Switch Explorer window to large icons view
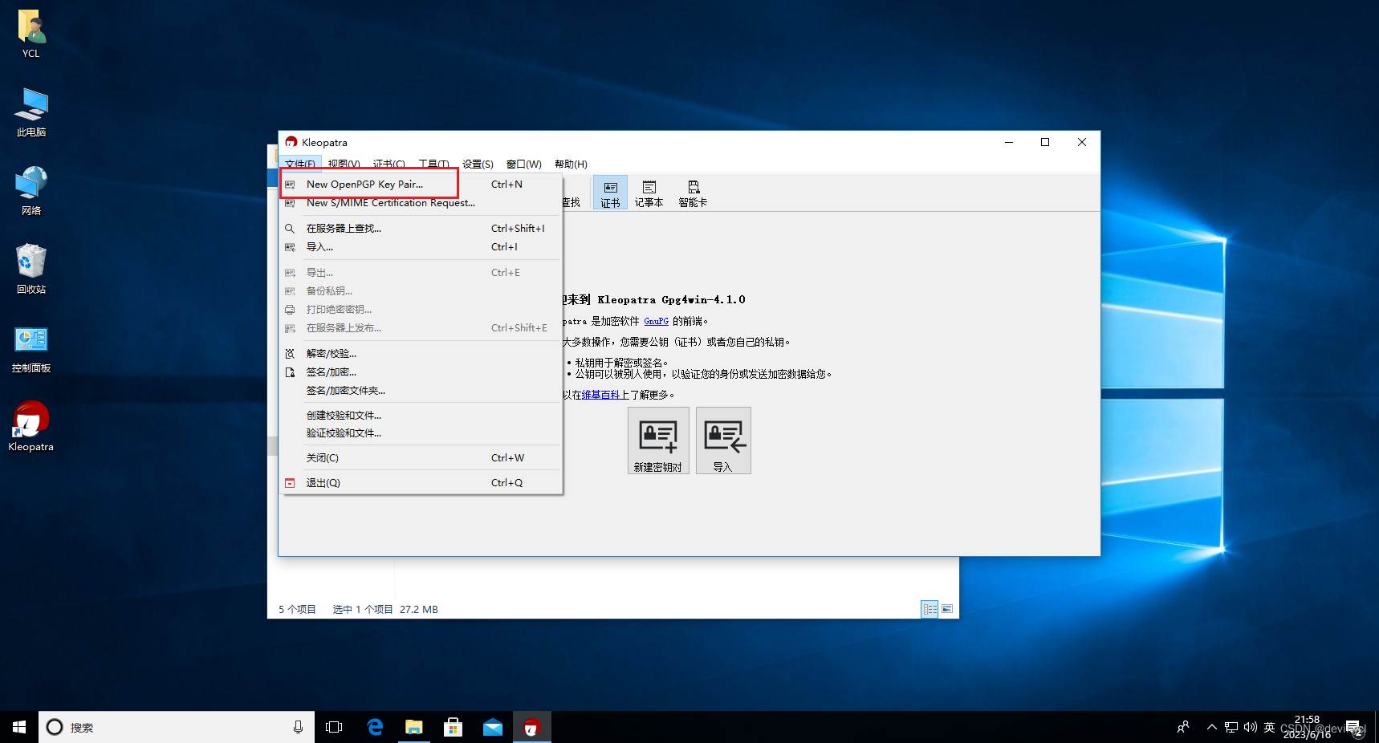 947,609
